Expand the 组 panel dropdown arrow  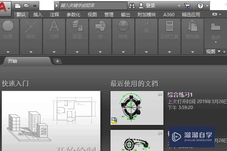(146, 52)
